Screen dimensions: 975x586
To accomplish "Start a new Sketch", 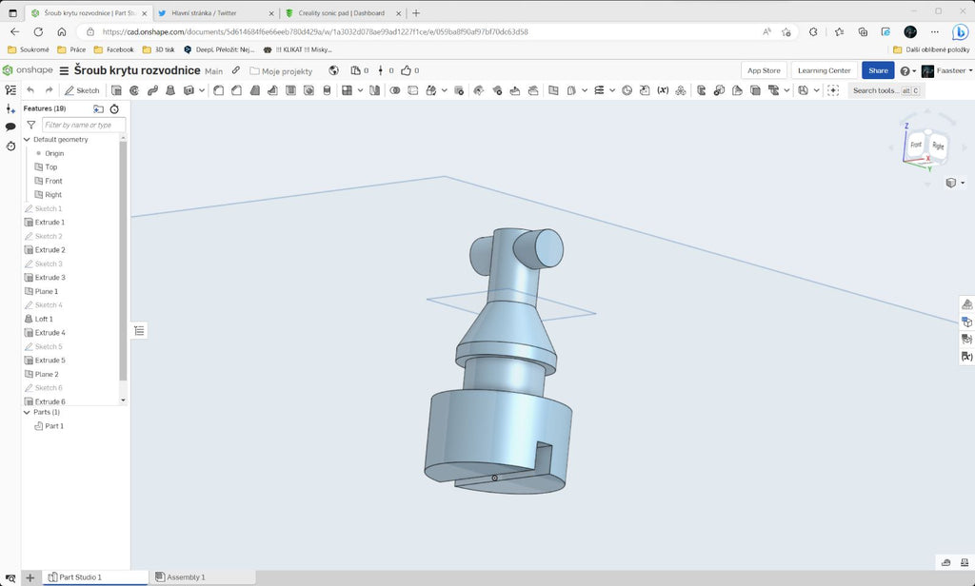I will (x=82, y=90).
